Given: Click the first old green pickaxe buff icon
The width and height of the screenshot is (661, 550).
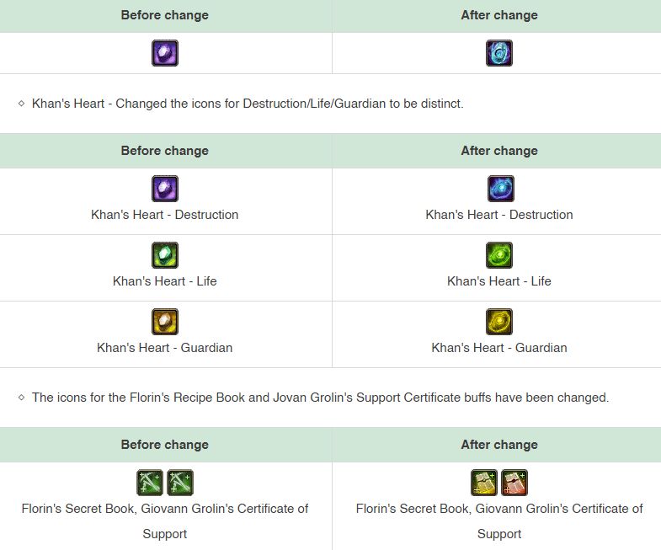Looking at the screenshot, I should [x=150, y=483].
